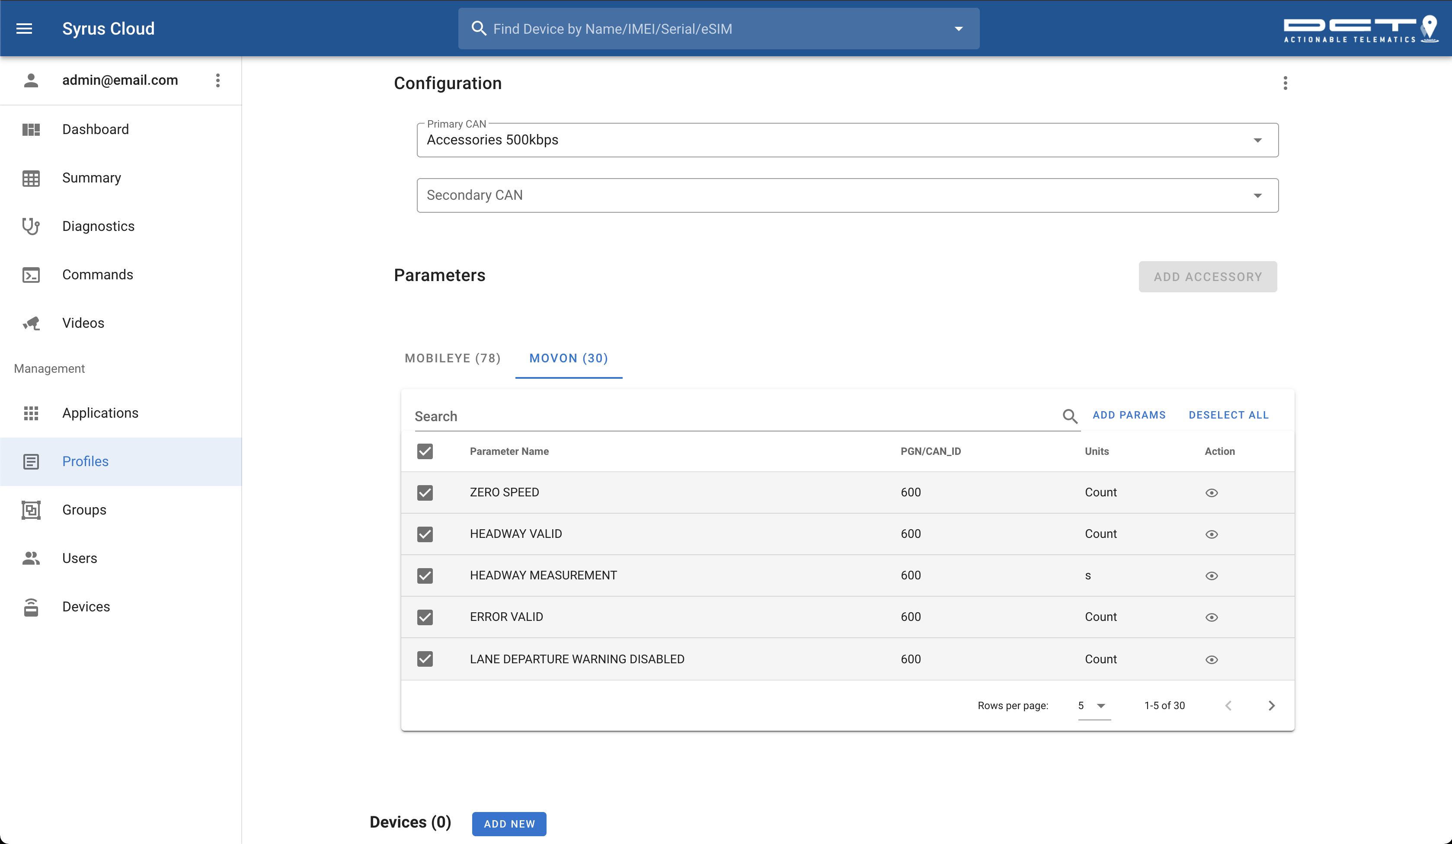Image resolution: width=1452 pixels, height=844 pixels.
Task: Open Dashboard from the sidebar
Action: [121, 129]
